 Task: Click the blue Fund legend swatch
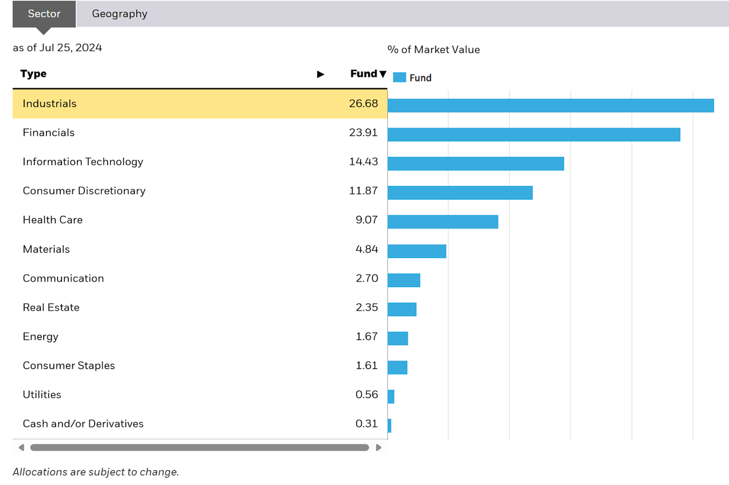[x=400, y=78]
